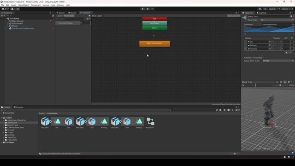Uncheck Automate Thresholds checkbox
The height and width of the screenshot is (166, 295).
264,58
